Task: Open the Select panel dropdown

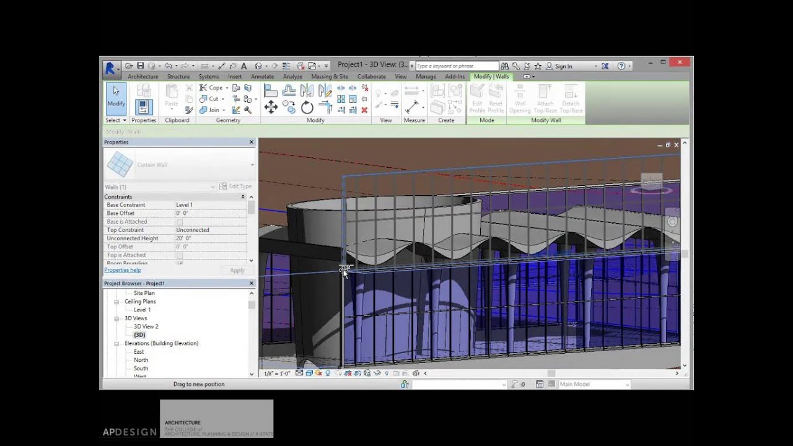Action: tap(116, 120)
